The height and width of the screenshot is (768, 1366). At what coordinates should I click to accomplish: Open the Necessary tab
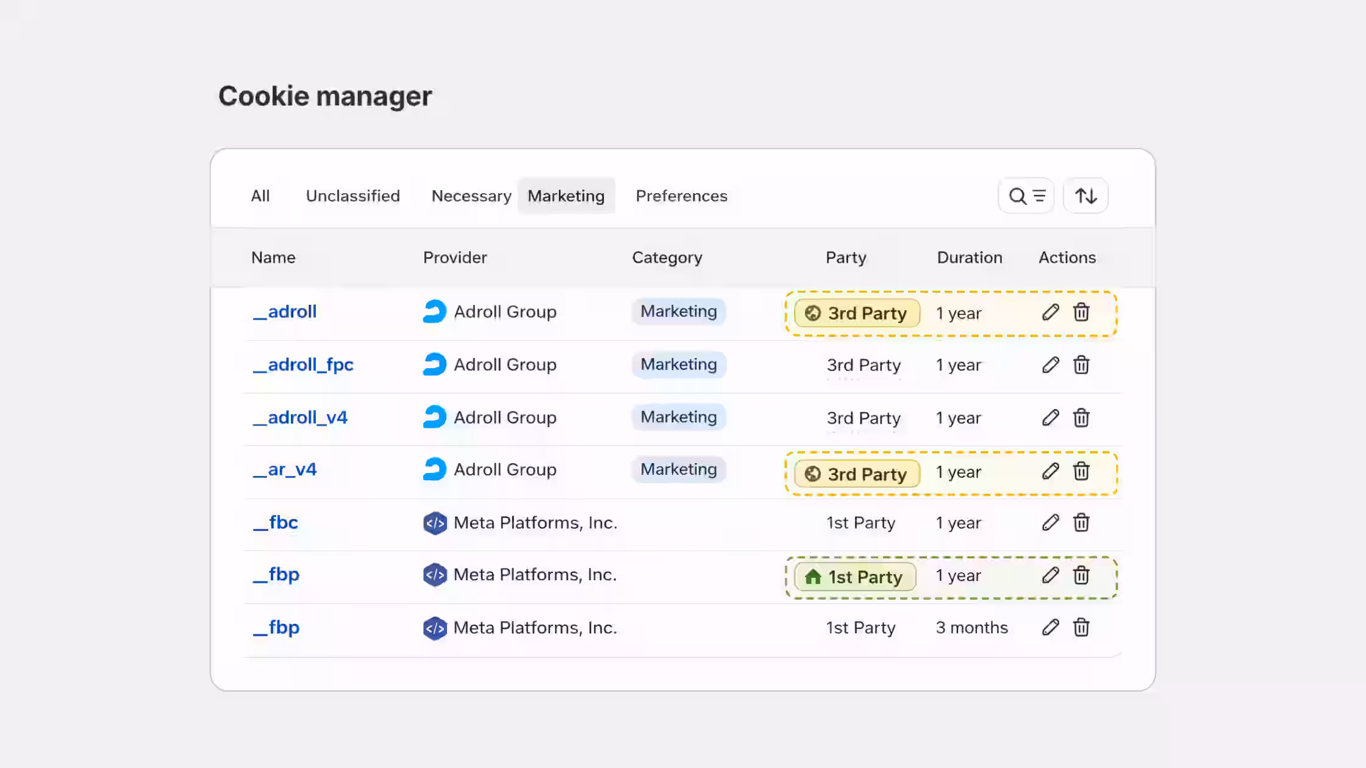click(x=471, y=196)
